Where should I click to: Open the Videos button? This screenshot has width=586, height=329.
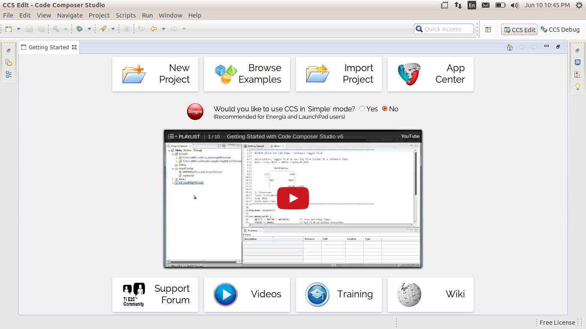point(247,295)
